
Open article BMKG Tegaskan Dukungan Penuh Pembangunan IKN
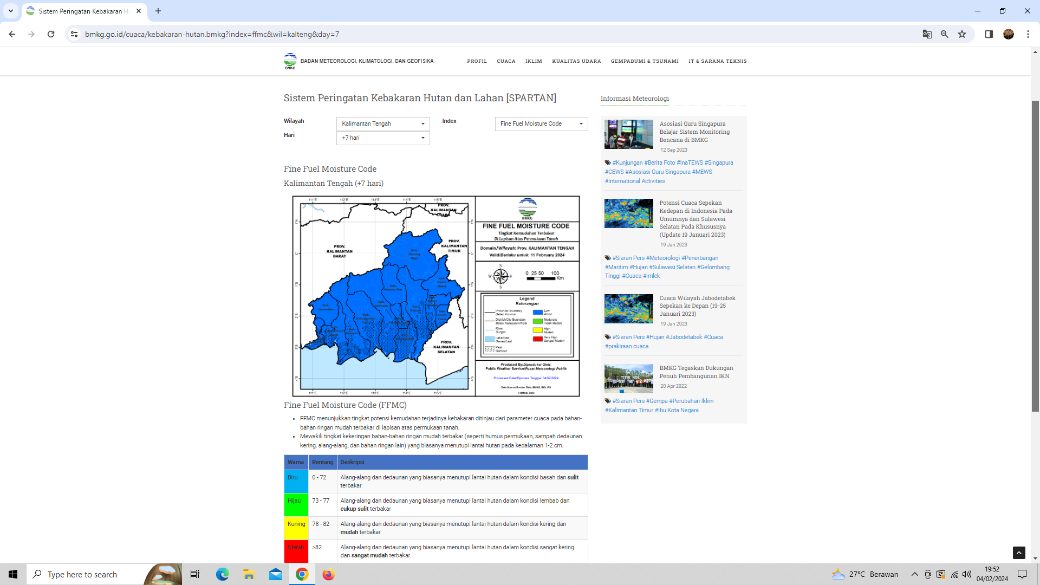point(696,372)
